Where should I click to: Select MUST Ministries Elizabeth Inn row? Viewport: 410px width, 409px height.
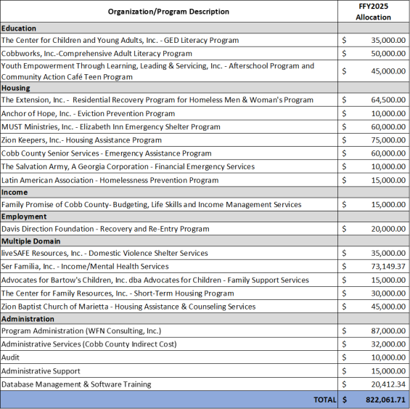click(x=111, y=126)
